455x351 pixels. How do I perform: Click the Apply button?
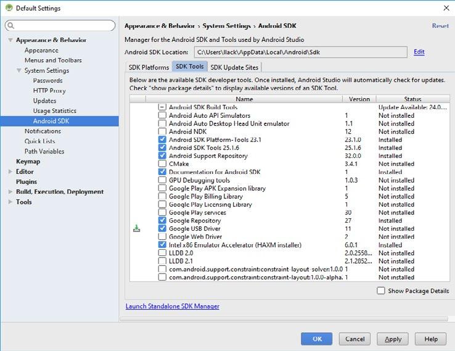click(393, 339)
